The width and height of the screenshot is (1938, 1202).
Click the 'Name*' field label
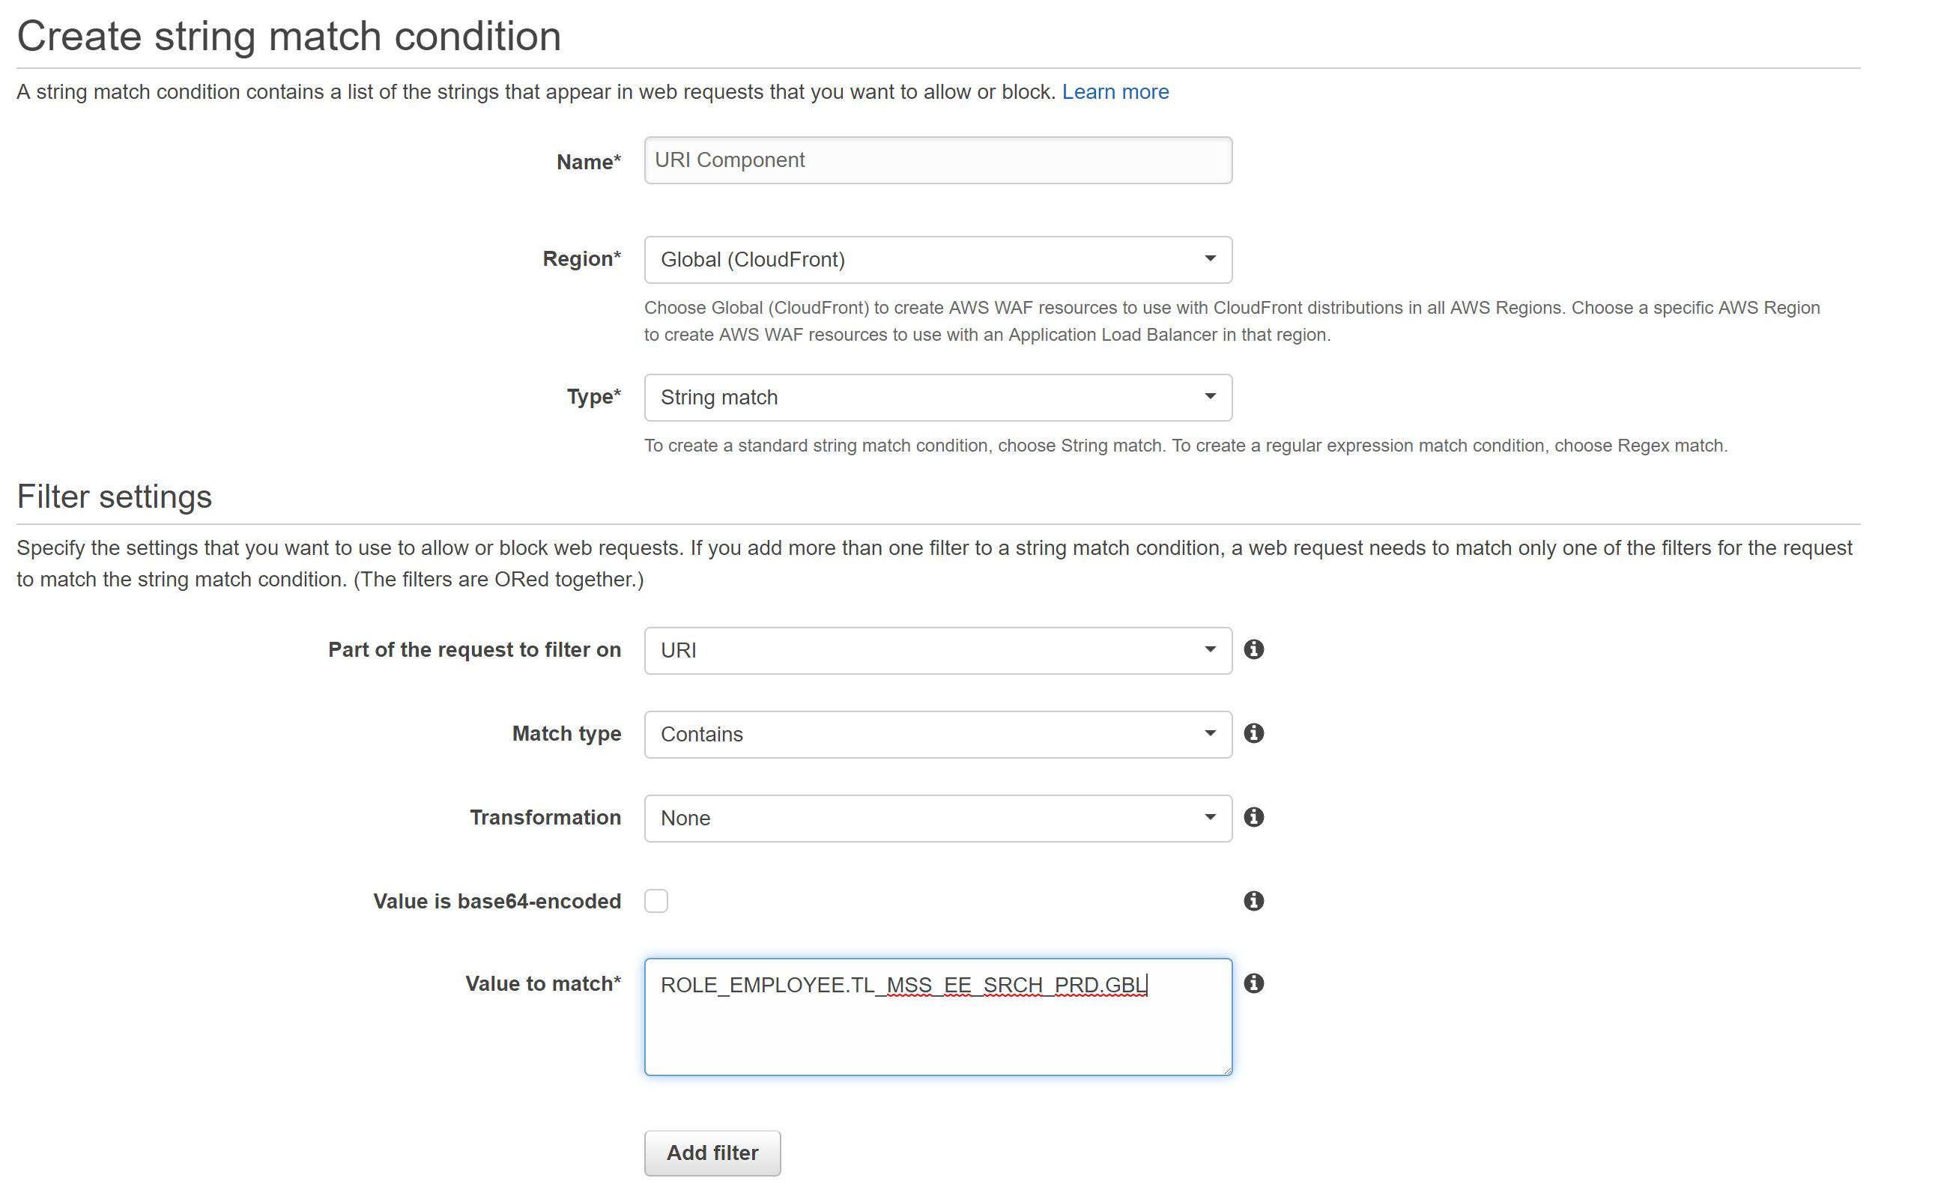(x=589, y=163)
